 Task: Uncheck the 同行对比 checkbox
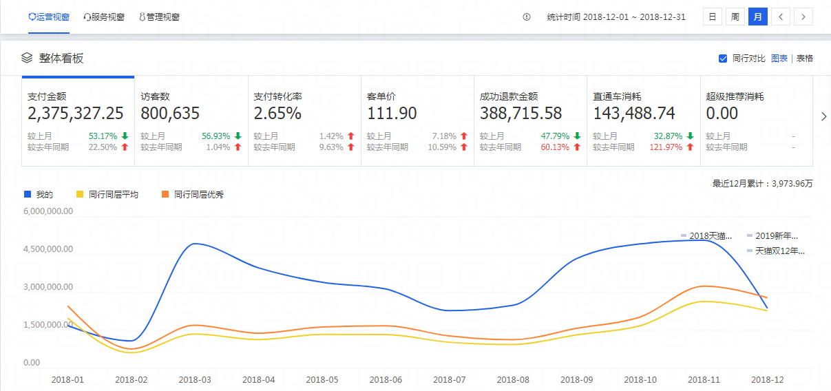[723, 59]
